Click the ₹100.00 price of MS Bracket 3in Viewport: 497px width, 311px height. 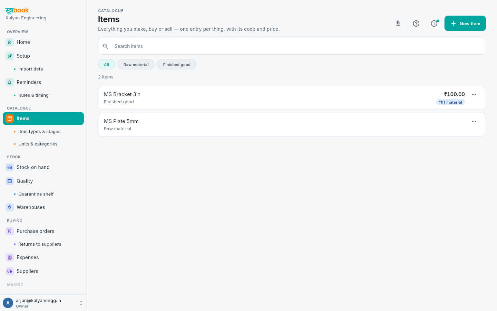tap(454, 94)
